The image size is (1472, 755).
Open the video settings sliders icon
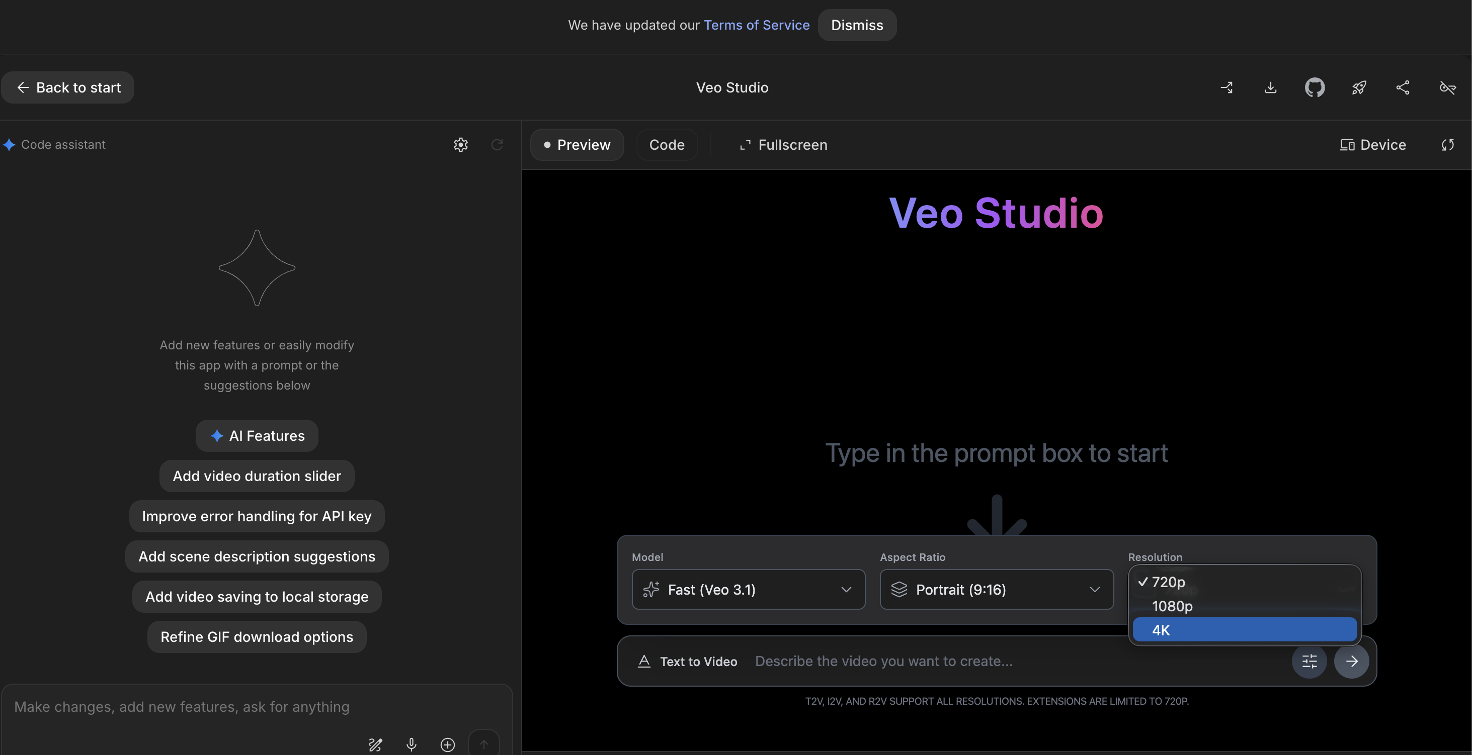[1309, 662]
